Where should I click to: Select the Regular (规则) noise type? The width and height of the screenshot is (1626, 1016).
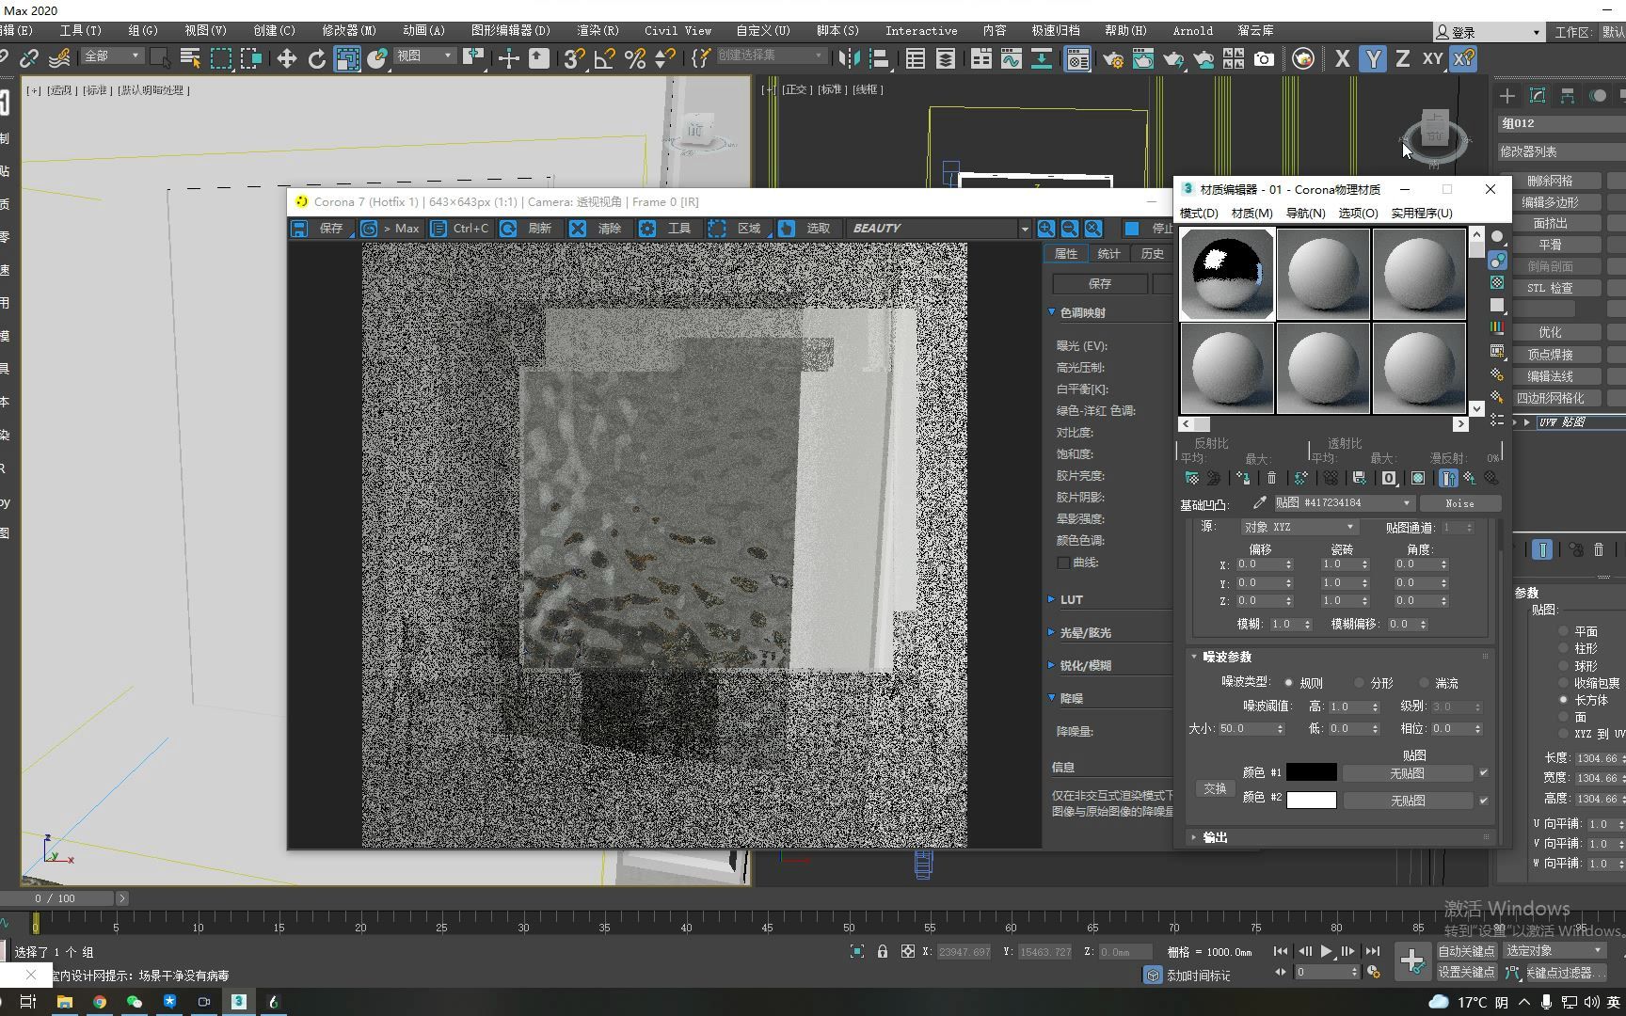pyautogui.click(x=1289, y=683)
